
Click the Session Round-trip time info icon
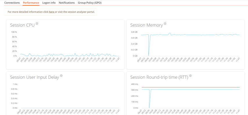click(x=191, y=76)
